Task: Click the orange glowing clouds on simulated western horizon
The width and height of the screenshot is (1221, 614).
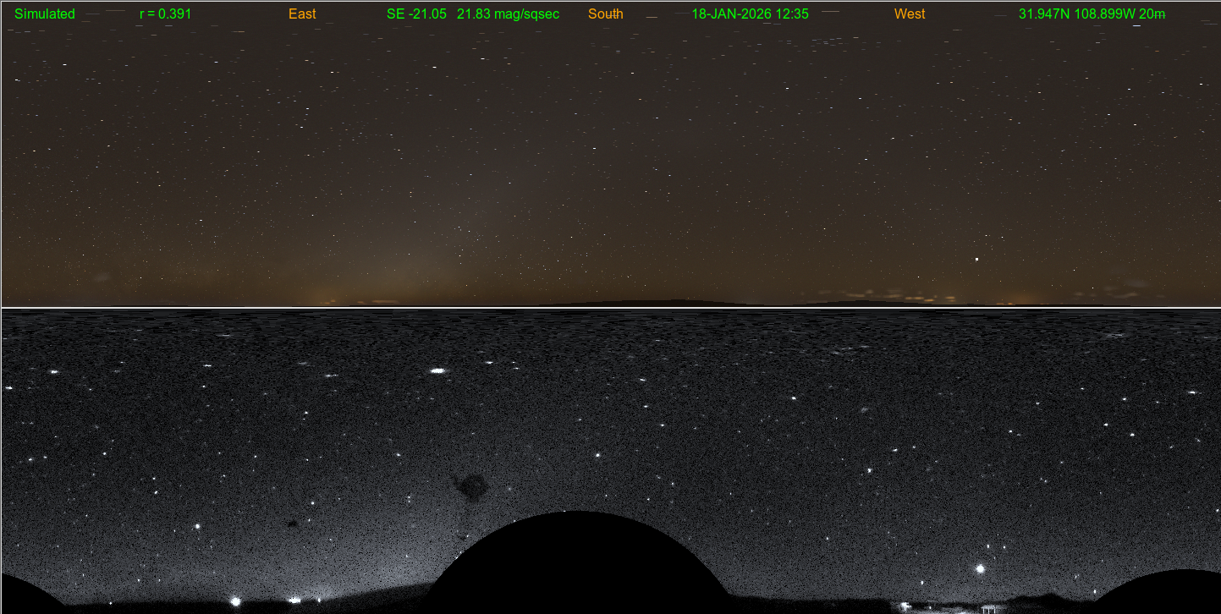Action: (x=922, y=297)
